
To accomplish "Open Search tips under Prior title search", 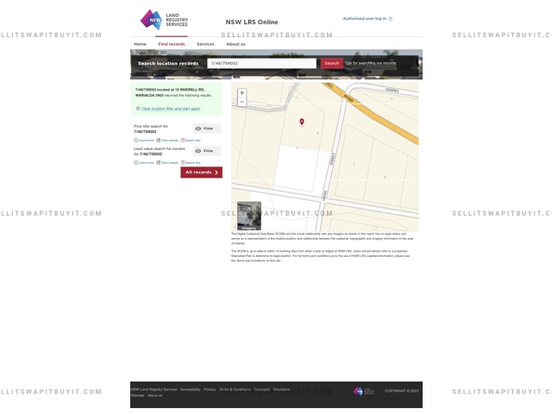I will [191, 140].
